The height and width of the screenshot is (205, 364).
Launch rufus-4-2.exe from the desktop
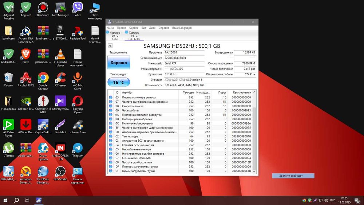click(78, 126)
